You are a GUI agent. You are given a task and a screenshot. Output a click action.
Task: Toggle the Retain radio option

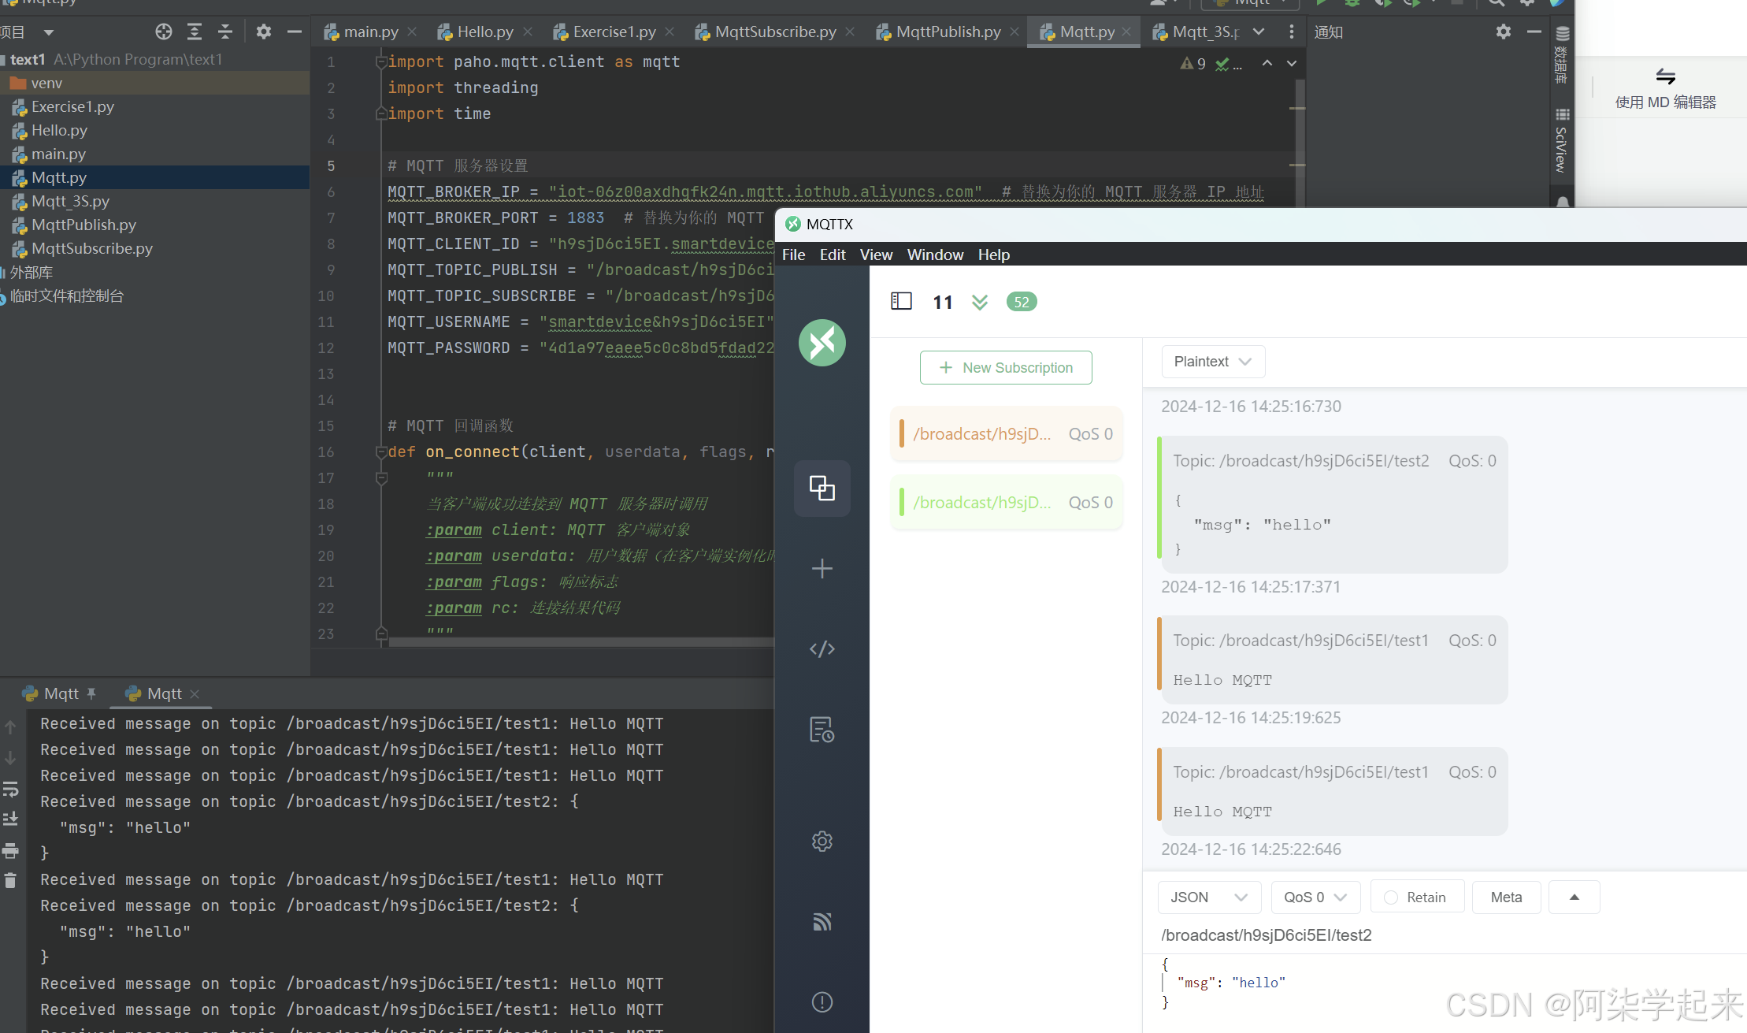tap(1392, 897)
